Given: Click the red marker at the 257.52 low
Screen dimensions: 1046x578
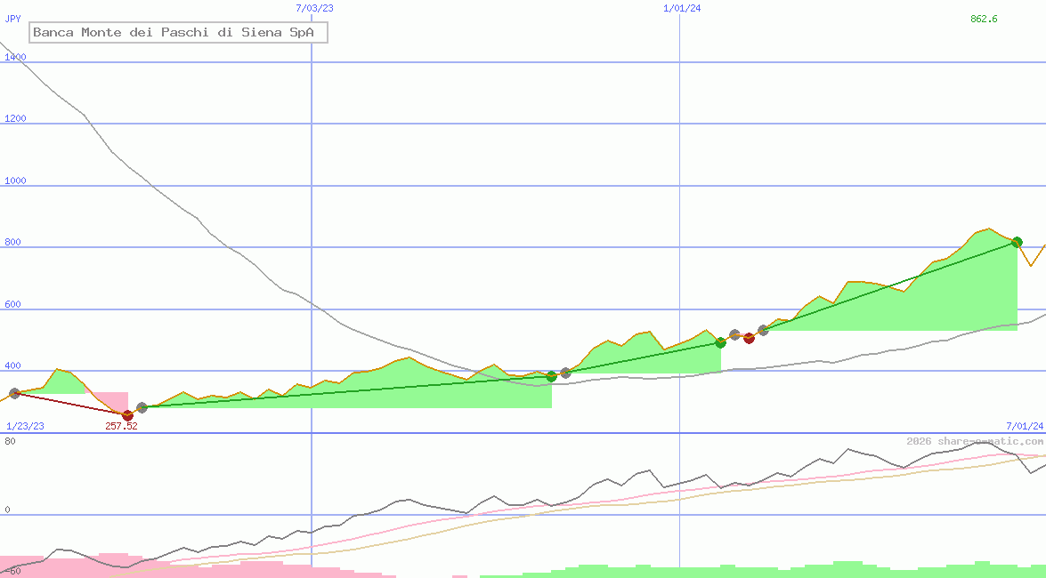Looking at the screenshot, I should 127,415.
